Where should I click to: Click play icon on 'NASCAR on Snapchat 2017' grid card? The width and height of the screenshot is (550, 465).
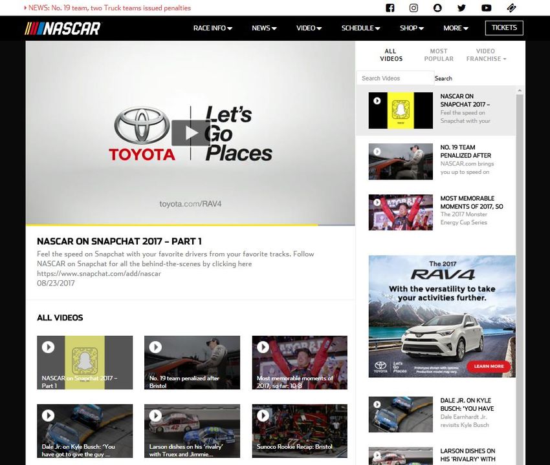click(x=48, y=347)
